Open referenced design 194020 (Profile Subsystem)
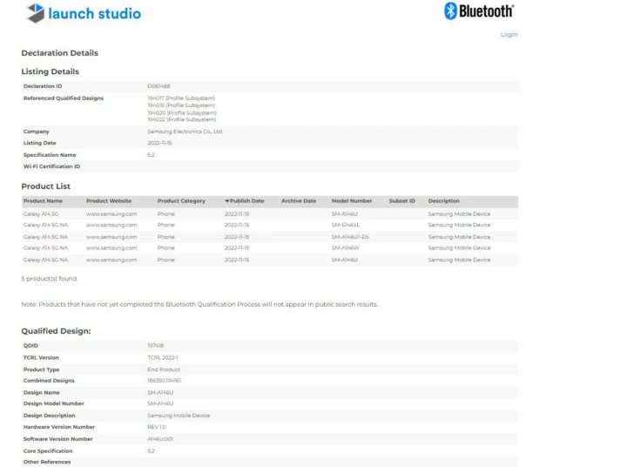This screenshot has width=627, height=467. [x=181, y=112]
